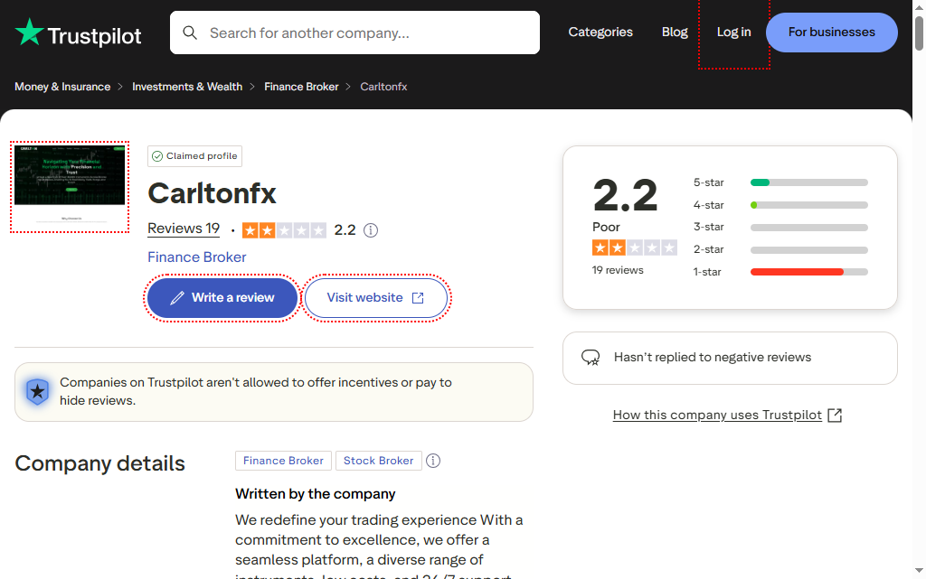Click the 19 reviews text
The width and height of the screenshot is (926, 579).
[618, 270]
